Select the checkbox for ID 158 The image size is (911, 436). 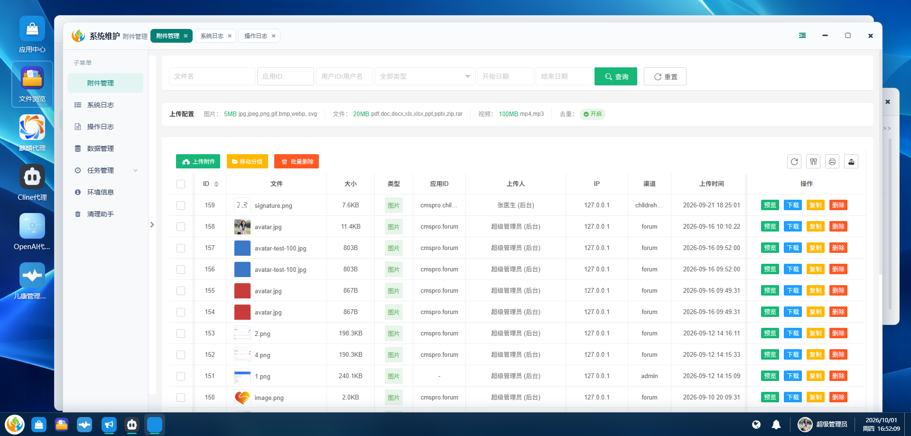[181, 227]
